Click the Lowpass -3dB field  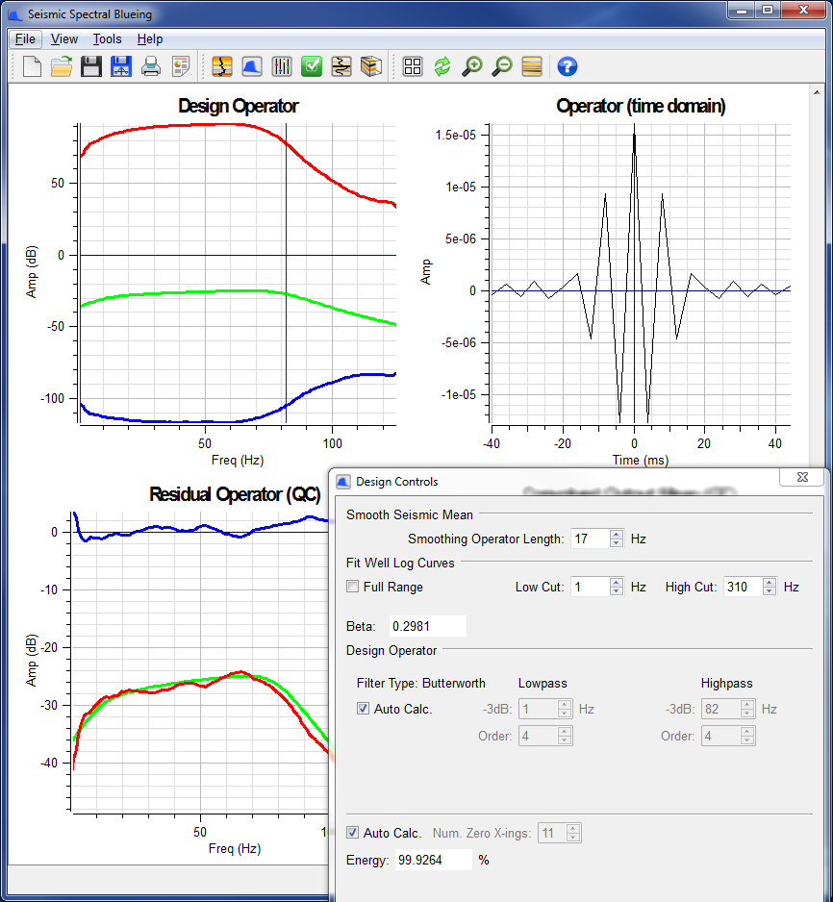pyautogui.click(x=538, y=709)
